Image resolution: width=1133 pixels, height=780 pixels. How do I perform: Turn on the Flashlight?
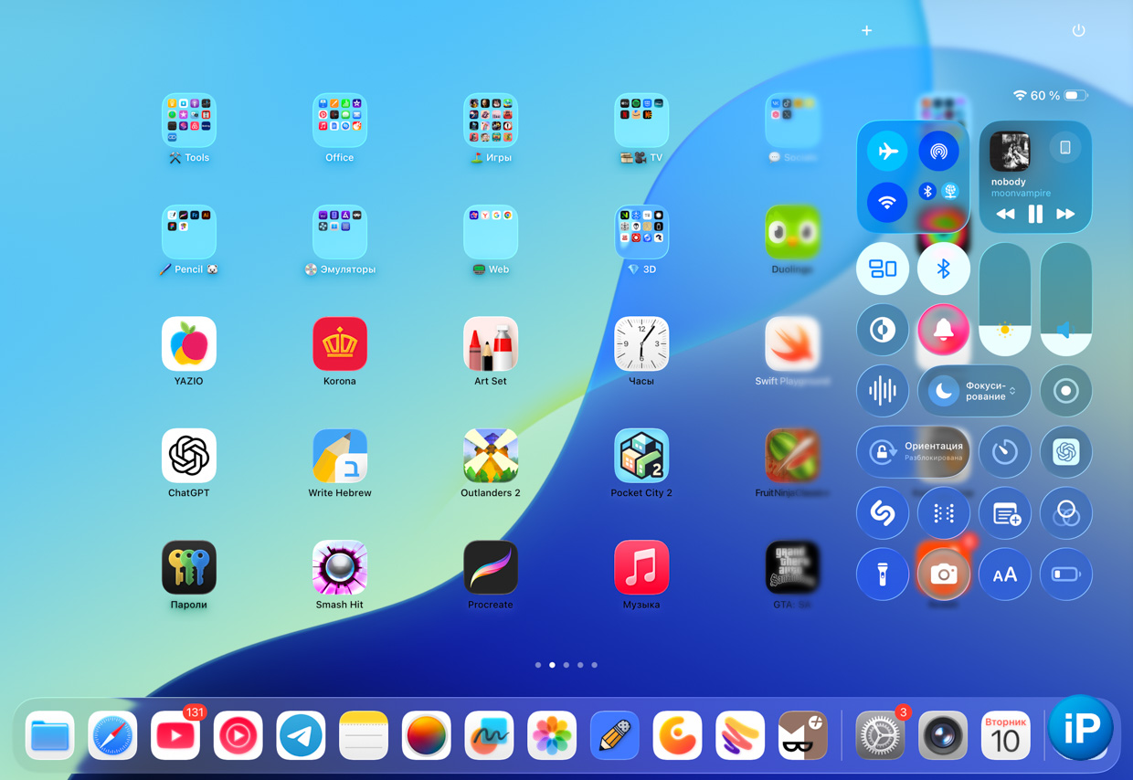pos(883,574)
